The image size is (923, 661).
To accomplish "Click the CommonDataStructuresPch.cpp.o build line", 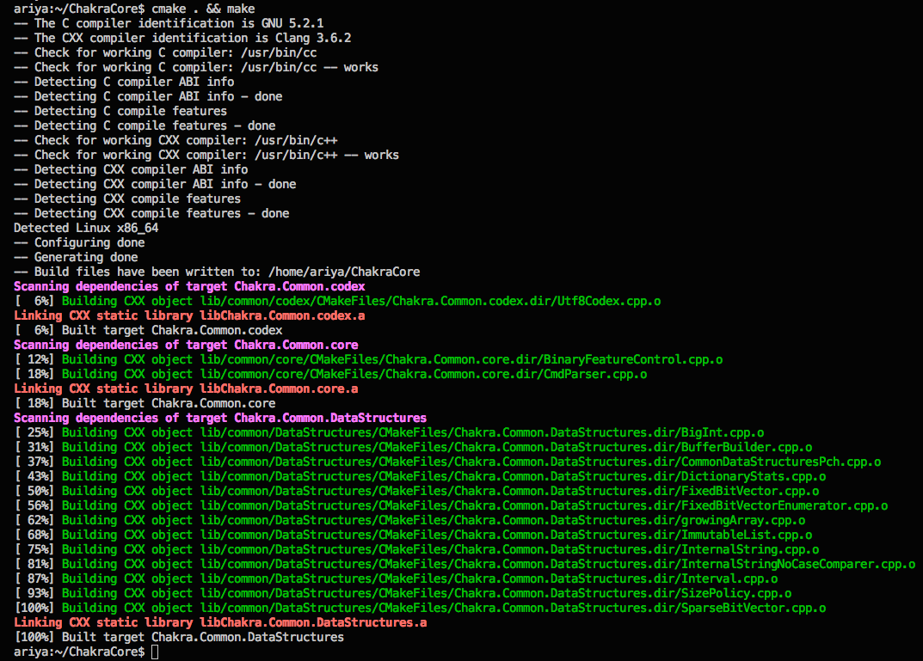I will pyautogui.click(x=447, y=462).
